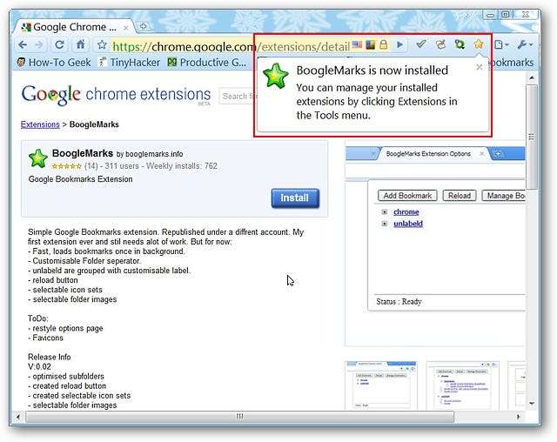557x442 pixels.
Task: Click the green arrows extension icon
Action: point(460,44)
